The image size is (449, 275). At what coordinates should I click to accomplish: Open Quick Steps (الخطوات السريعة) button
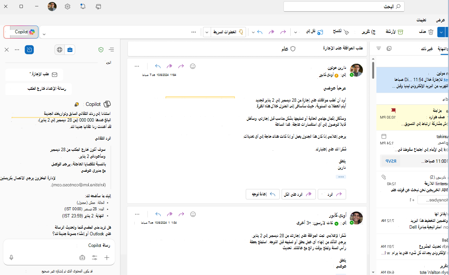pos(228,32)
